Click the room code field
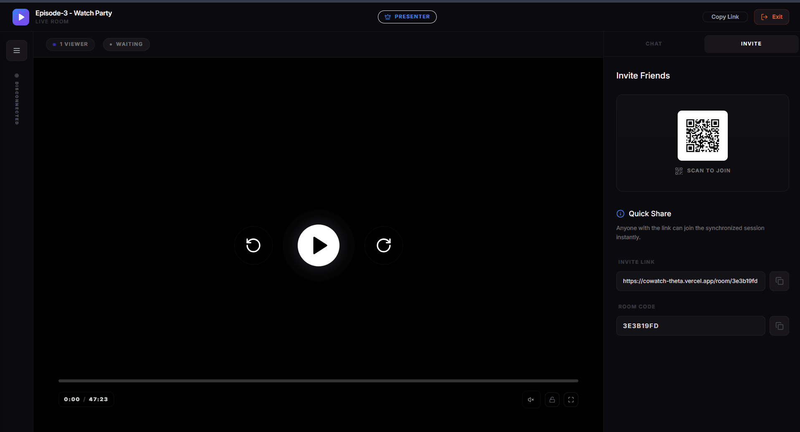This screenshot has width=800, height=432. pyautogui.click(x=691, y=326)
